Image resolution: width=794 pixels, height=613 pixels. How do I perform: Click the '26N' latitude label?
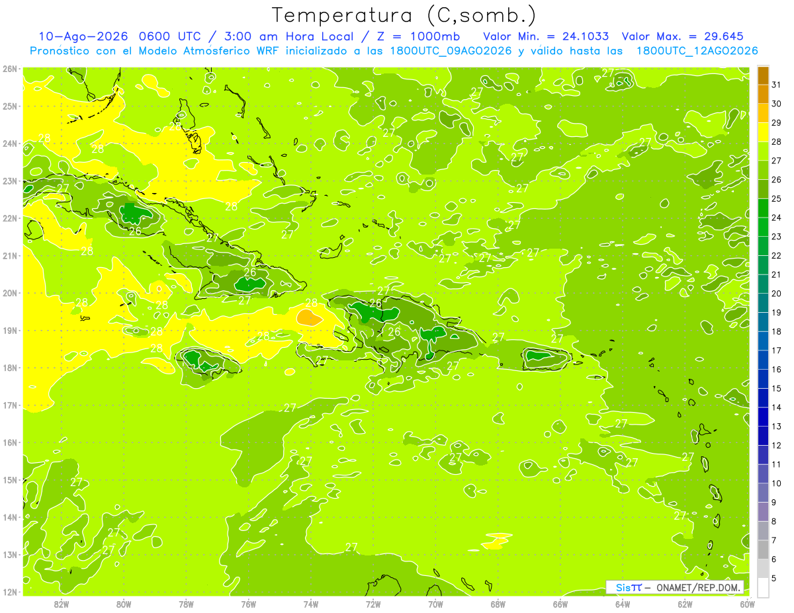(x=10, y=69)
